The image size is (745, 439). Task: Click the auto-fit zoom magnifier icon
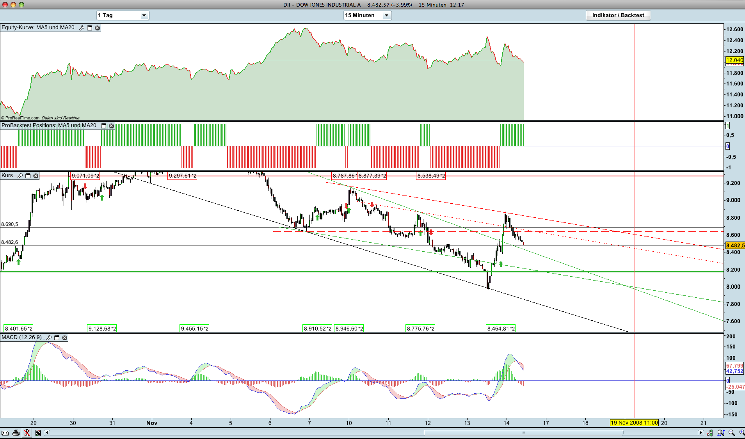721,433
